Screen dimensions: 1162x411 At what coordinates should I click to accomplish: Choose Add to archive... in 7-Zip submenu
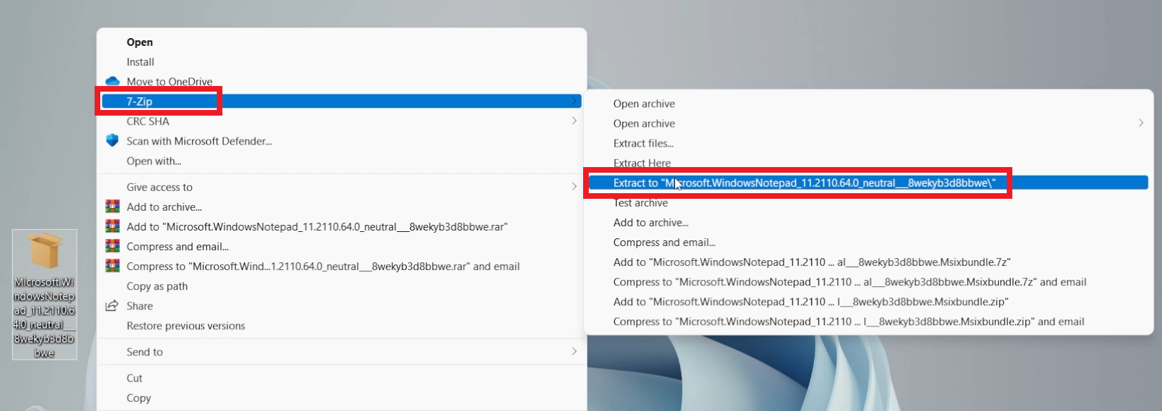pos(651,222)
